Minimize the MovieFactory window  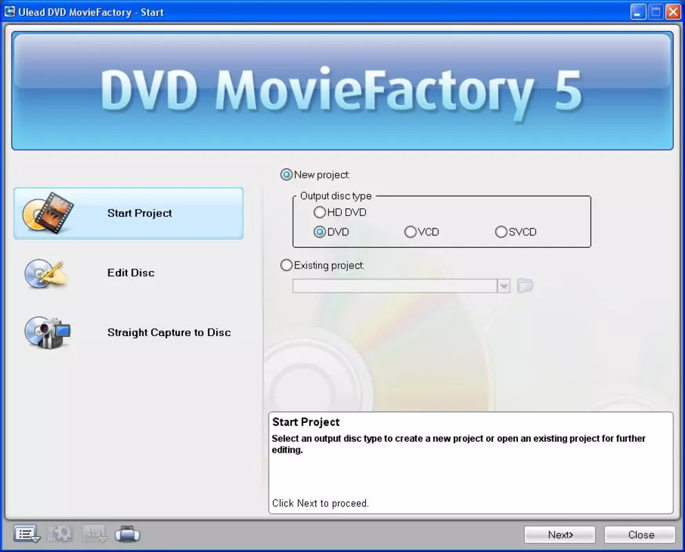638,12
